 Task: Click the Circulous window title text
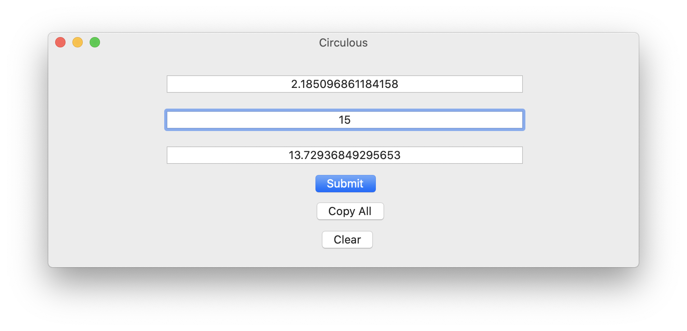pyautogui.click(x=343, y=43)
